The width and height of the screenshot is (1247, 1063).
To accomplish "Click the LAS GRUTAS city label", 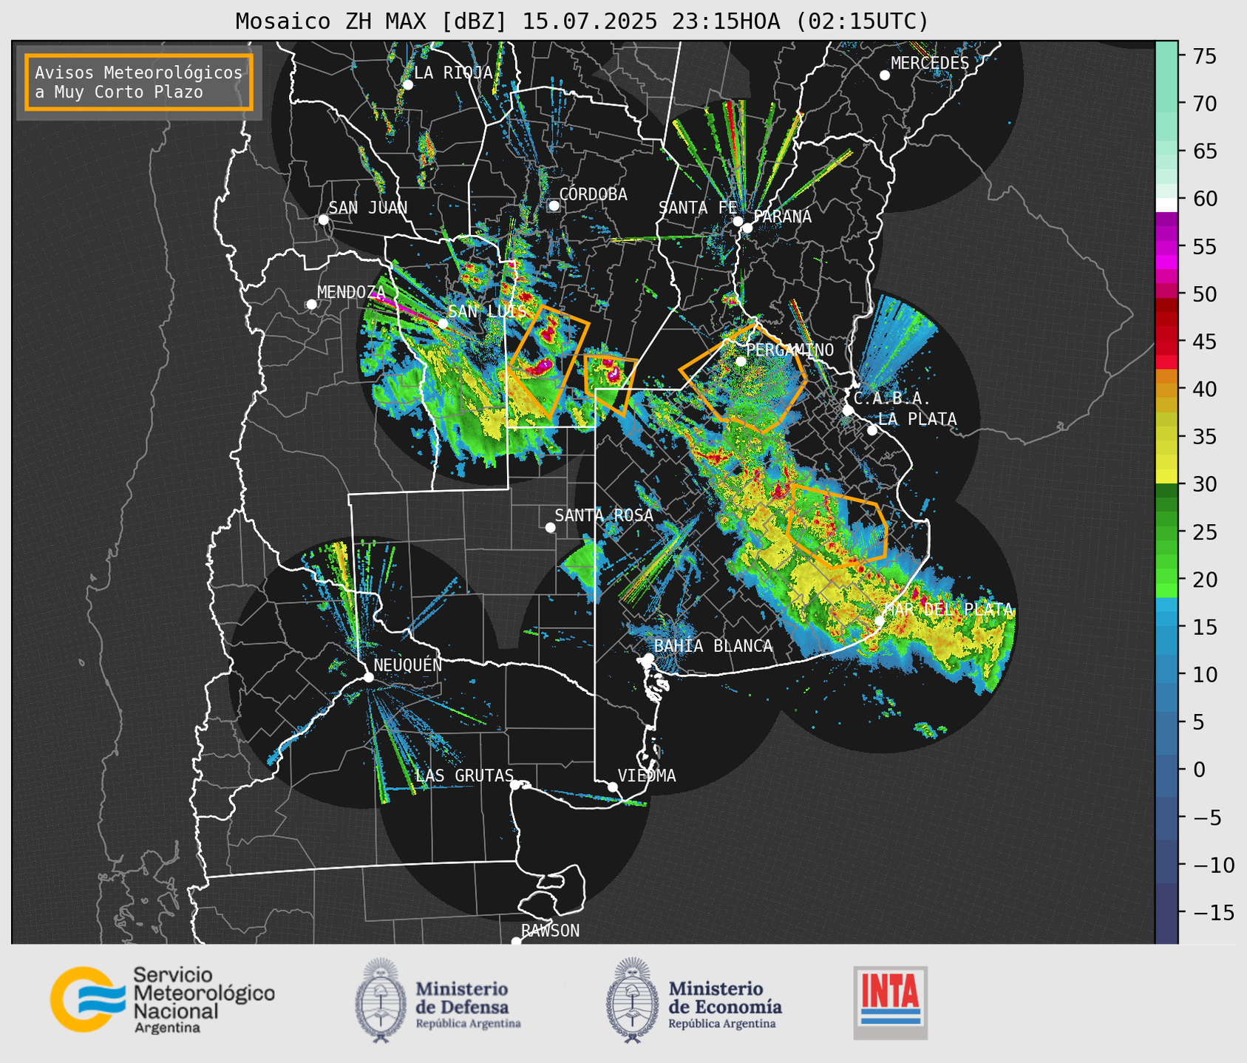I will click(x=464, y=775).
